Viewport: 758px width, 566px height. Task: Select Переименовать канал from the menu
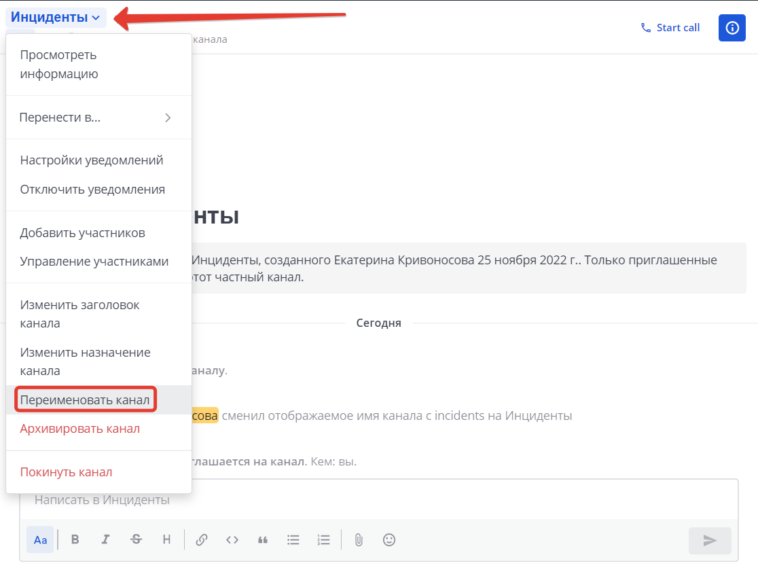click(86, 400)
